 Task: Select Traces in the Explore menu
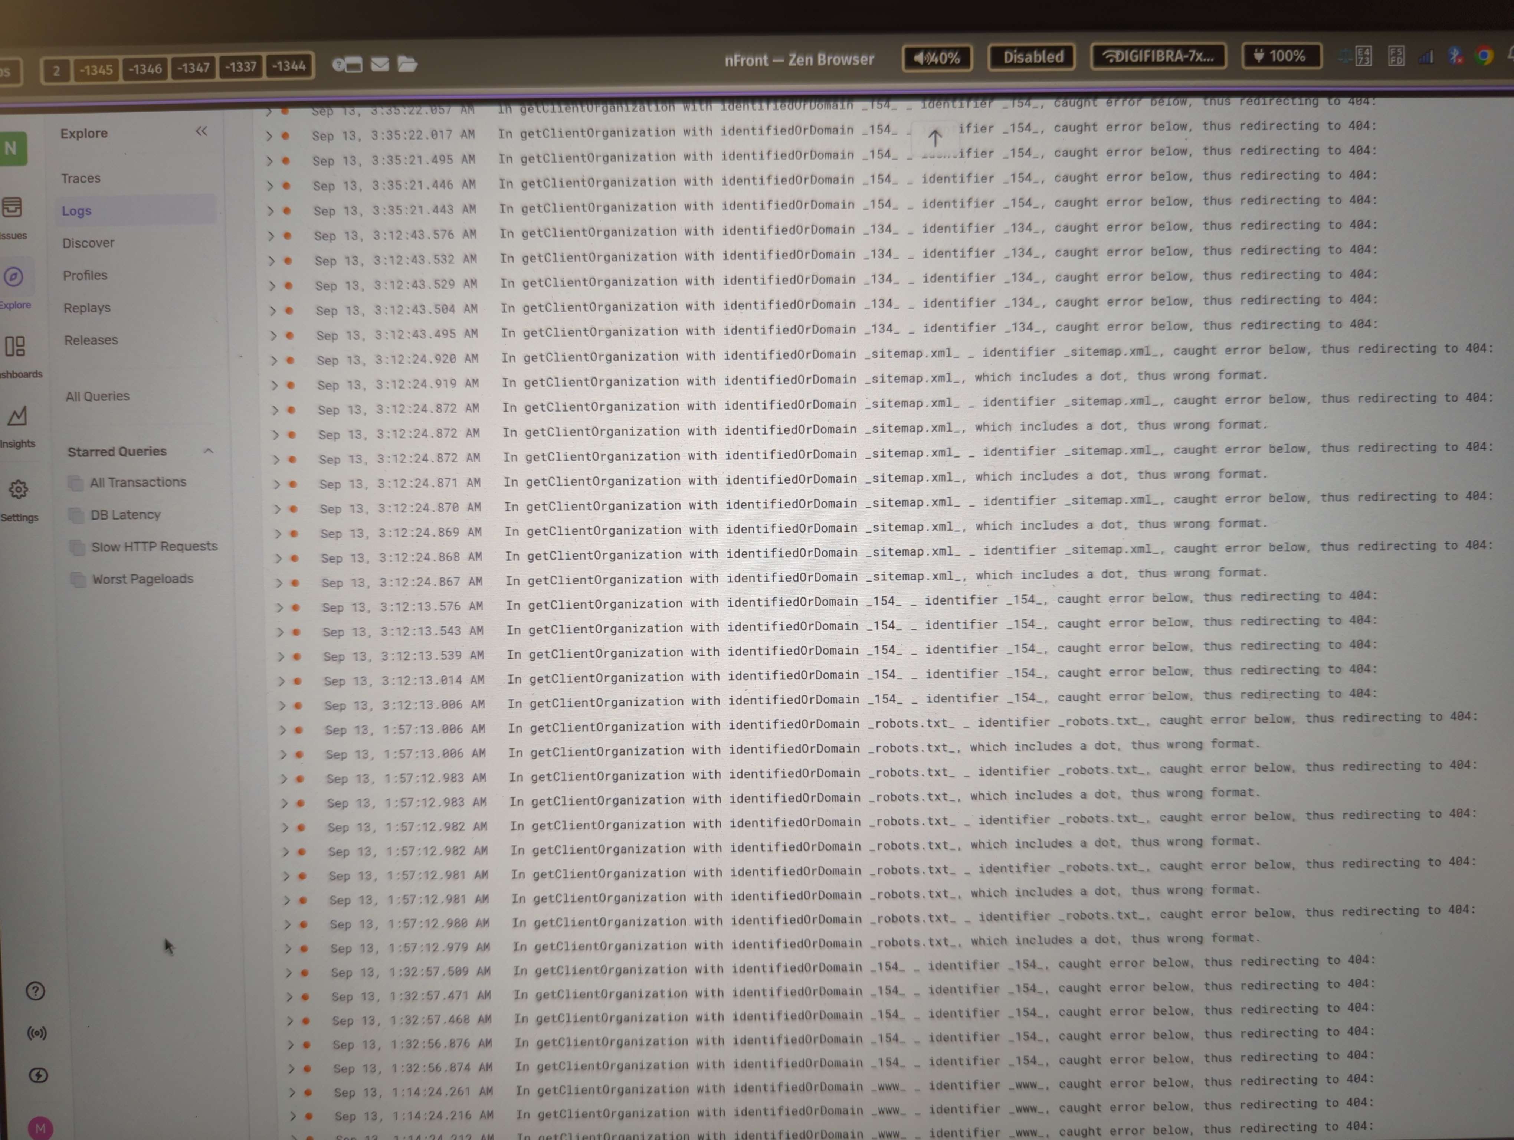(81, 178)
